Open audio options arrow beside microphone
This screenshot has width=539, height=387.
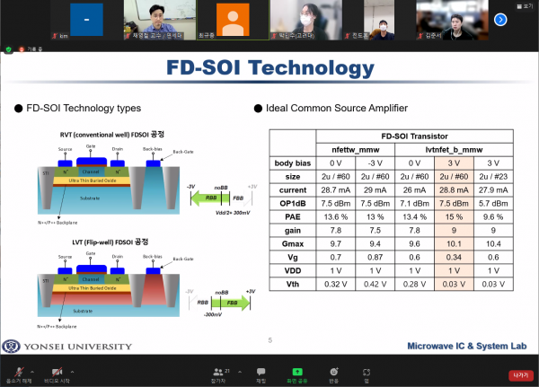click(x=32, y=372)
